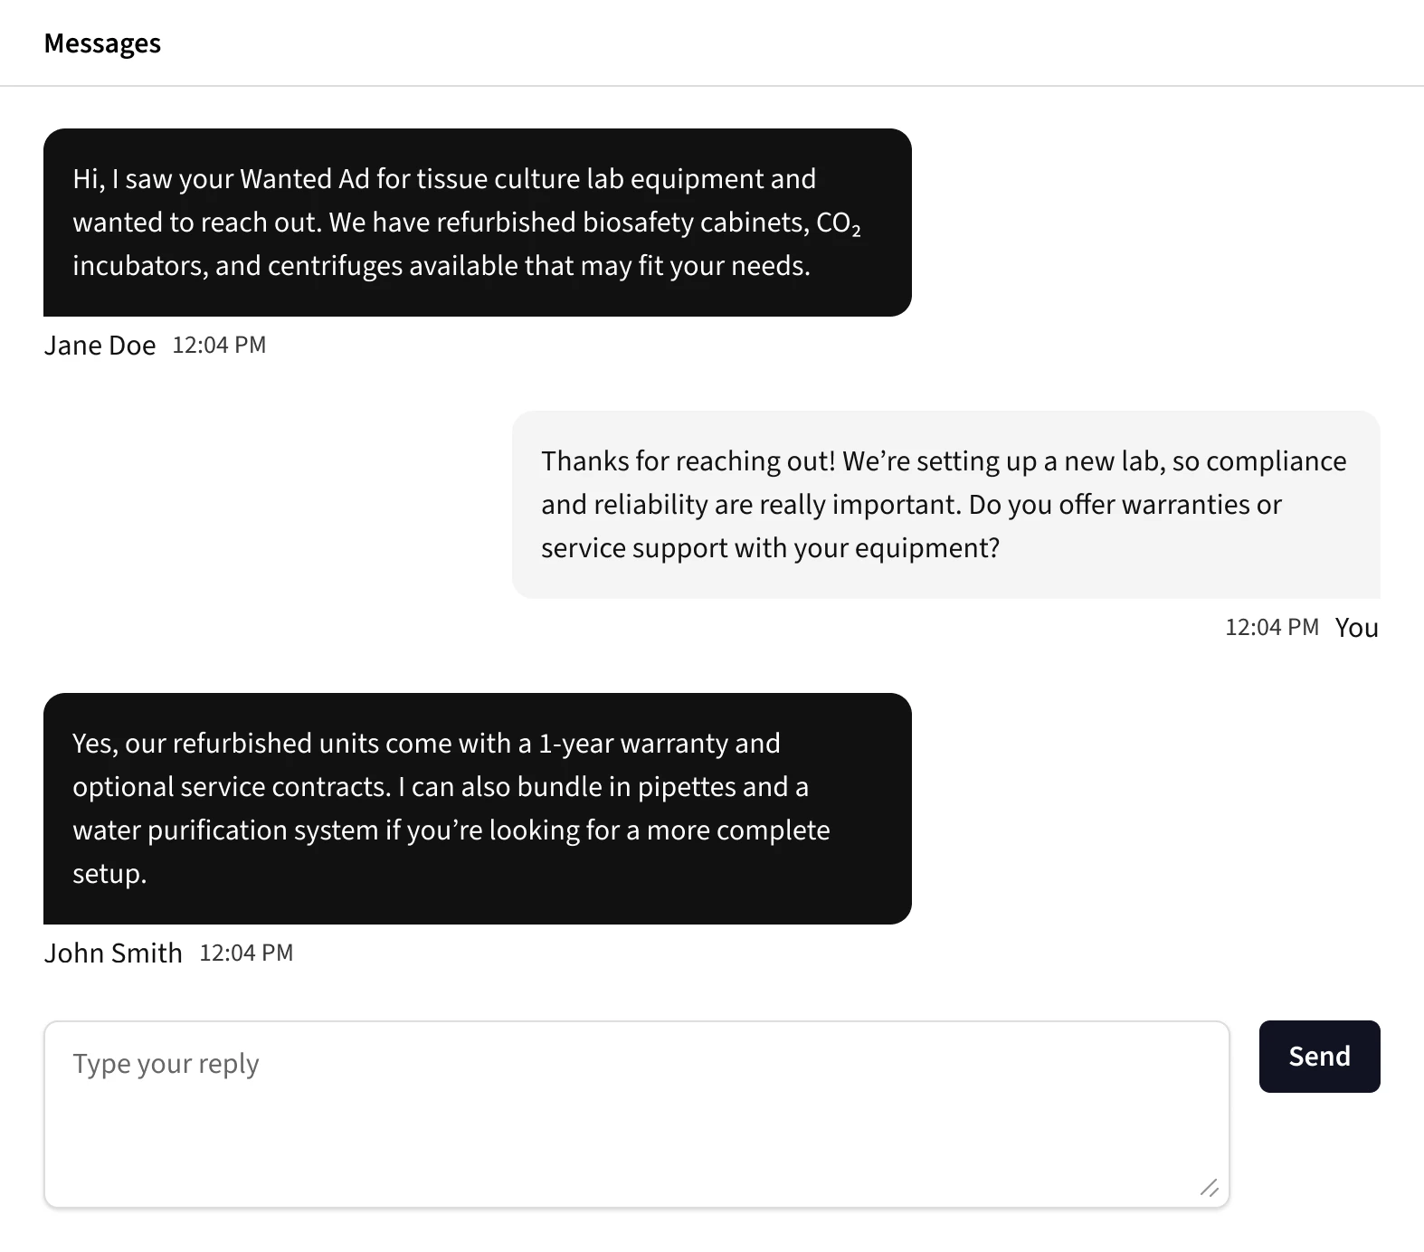The width and height of the screenshot is (1424, 1252).
Task: Click 'optional service contracts' in John's message
Action: 230,787
